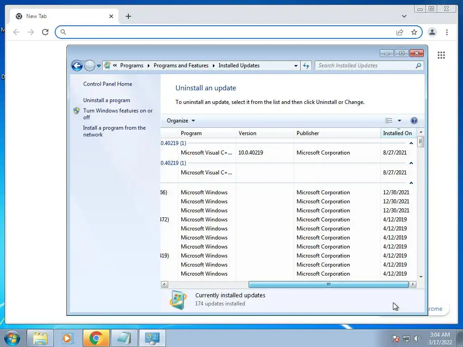The width and height of the screenshot is (463, 347).
Task: Click the Chrome back arrow
Action: click(x=16, y=32)
